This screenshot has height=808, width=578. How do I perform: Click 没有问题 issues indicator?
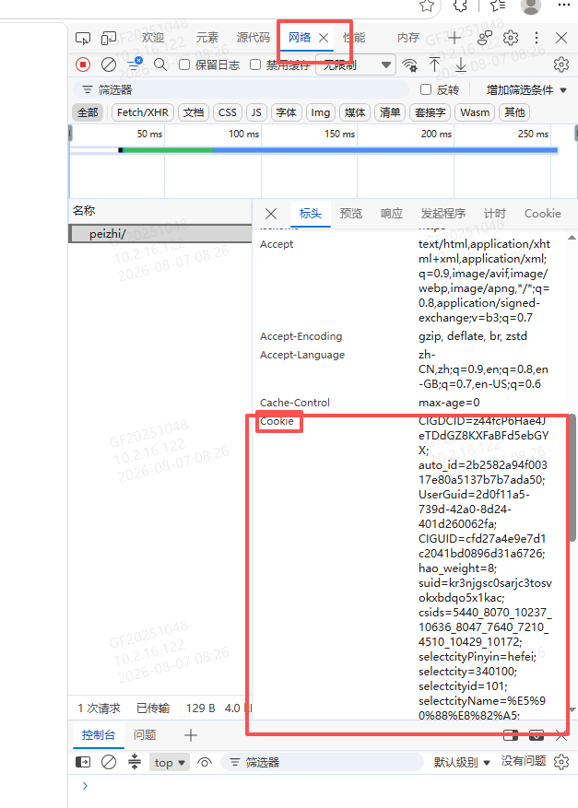(x=524, y=761)
